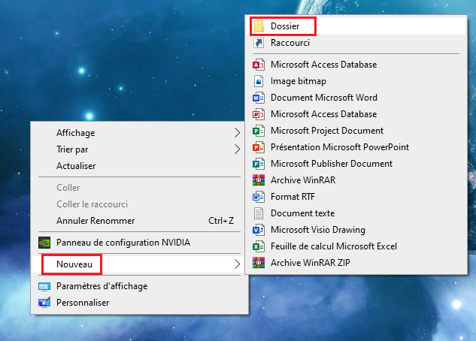Image resolution: width=476 pixels, height=341 pixels.
Task: Click the Word document icon beside Document Microsoft Word
Action: [x=259, y=98]
